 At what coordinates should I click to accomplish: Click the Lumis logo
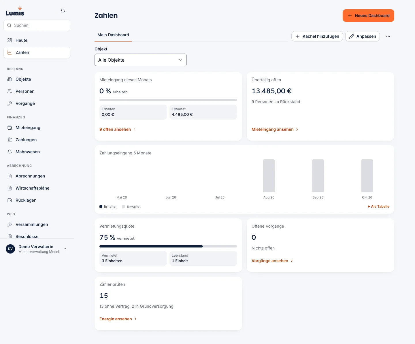[15, 11]
